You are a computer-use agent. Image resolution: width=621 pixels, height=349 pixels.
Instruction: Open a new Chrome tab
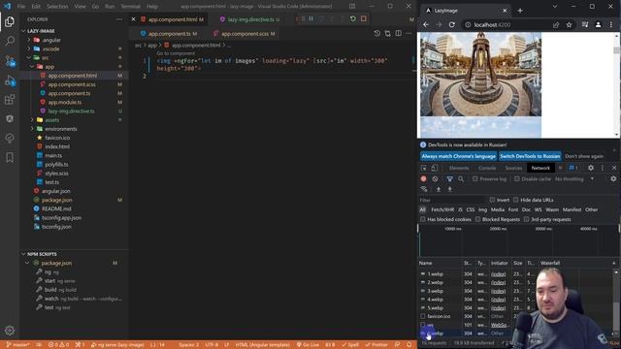(520, 11)
